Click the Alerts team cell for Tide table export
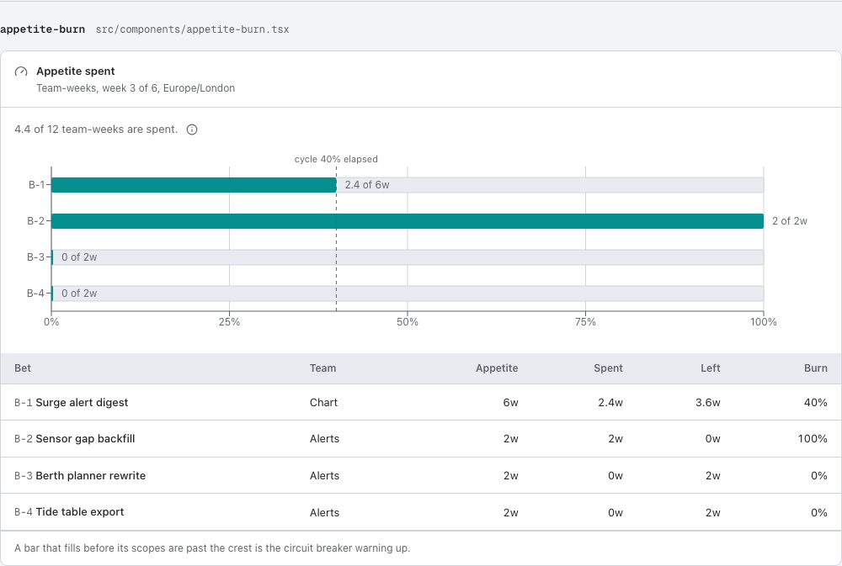 click(x=324, y=512)
